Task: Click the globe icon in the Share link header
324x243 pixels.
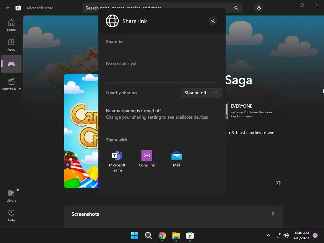Action: (x=112, y=21)
